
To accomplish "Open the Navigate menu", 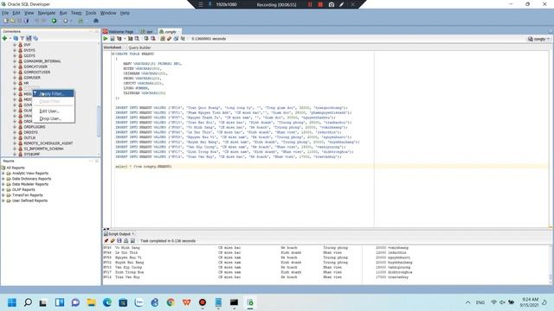I will (x=47, y=13).
